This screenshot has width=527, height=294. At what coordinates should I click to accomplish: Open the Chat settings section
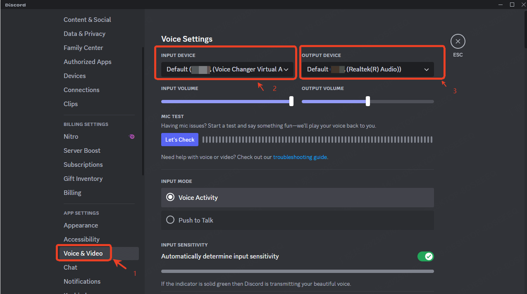pyautogui.click(x=70, y=267)
